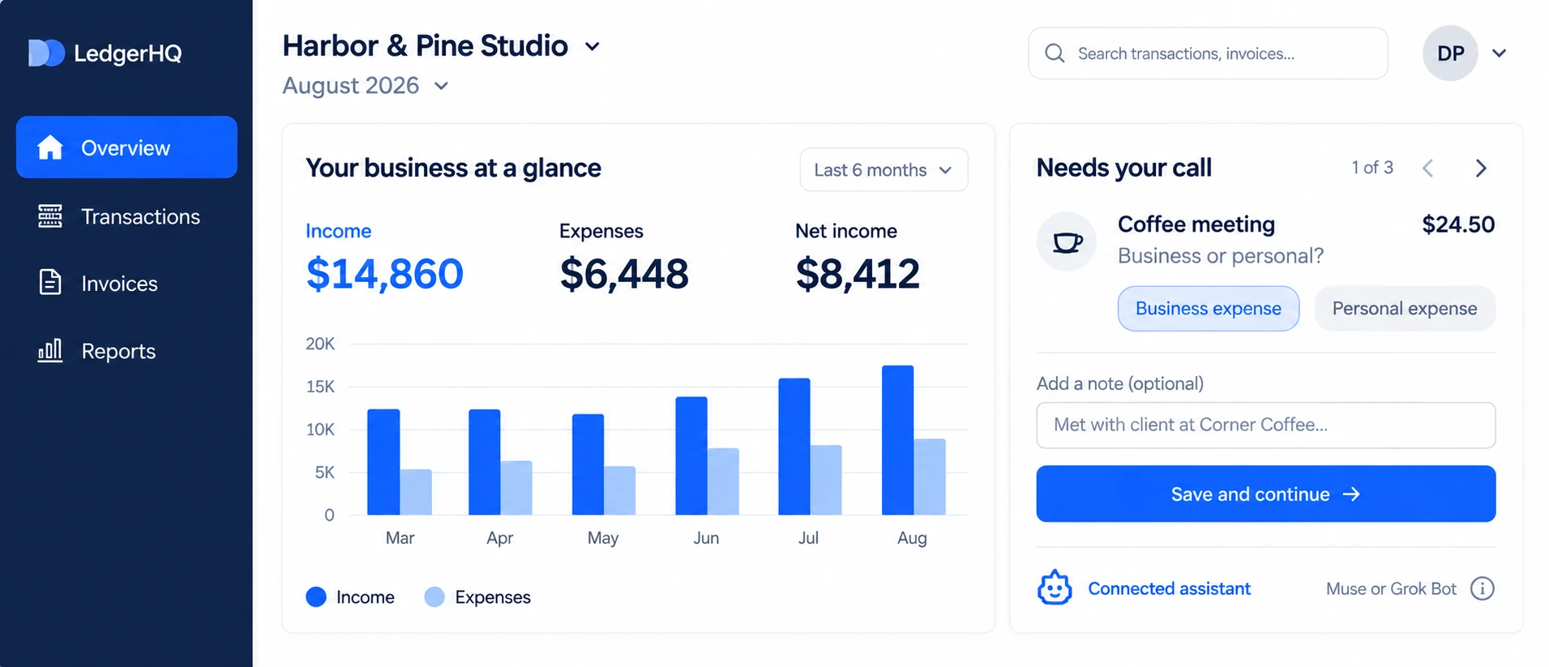Select Personal expense option
1549x667 pixels.
tap(1404, 309)
